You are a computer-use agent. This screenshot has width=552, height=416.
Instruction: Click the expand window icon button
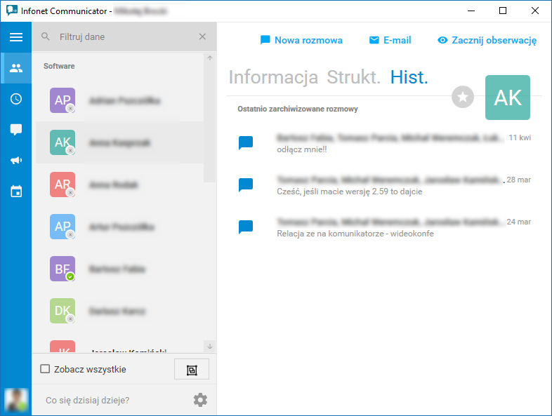(x=192, y=369)
